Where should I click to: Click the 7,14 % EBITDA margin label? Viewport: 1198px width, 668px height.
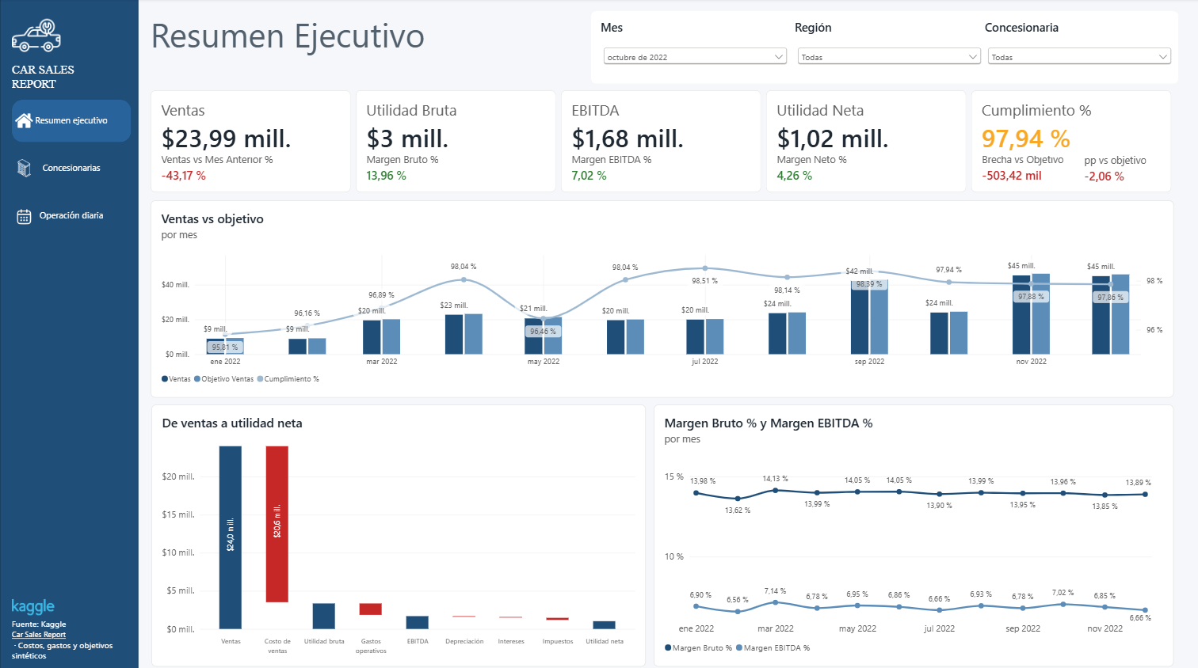pyautogui.click(x=775, y=591)
